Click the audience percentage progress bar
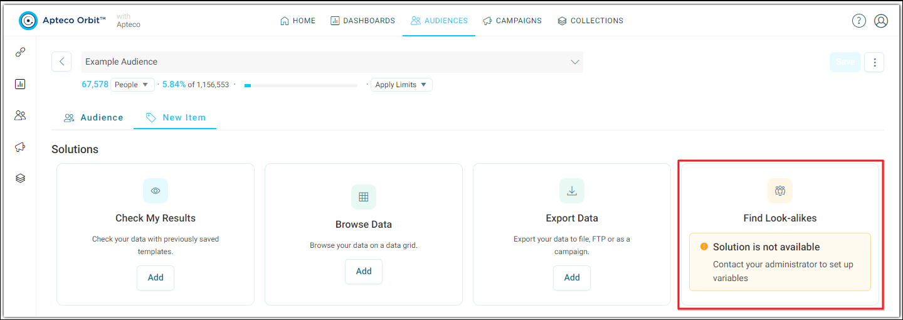The height and width of the screenshot is (320, 903). 301,85
